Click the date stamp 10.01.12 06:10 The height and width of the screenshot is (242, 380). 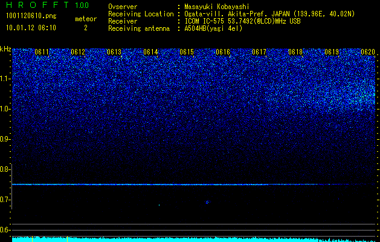(x=31, y=28)
